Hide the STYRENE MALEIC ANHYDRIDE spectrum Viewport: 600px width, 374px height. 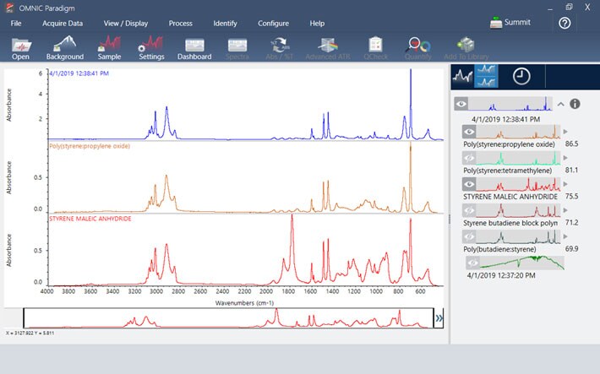(x=469, y=184)
